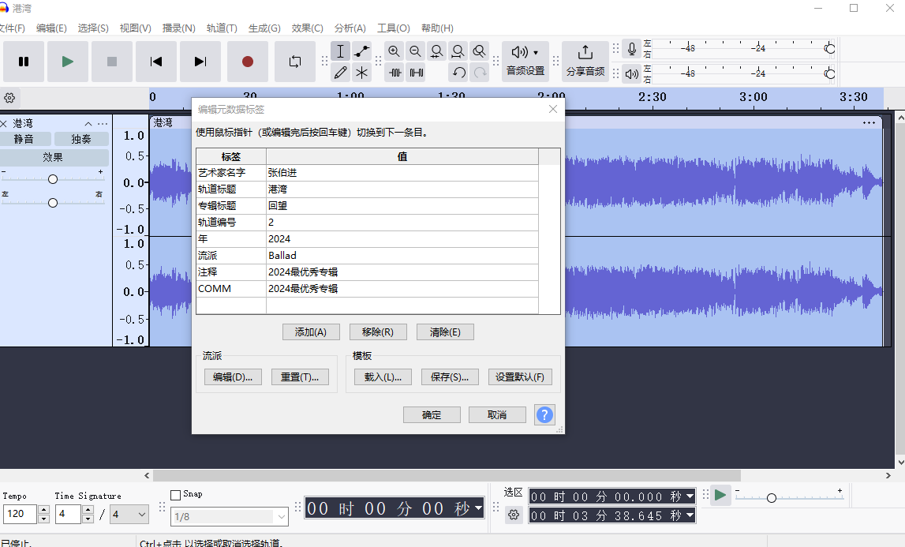
Task: Click the speaker playback meter icon
Action: (x=632, y=73)
